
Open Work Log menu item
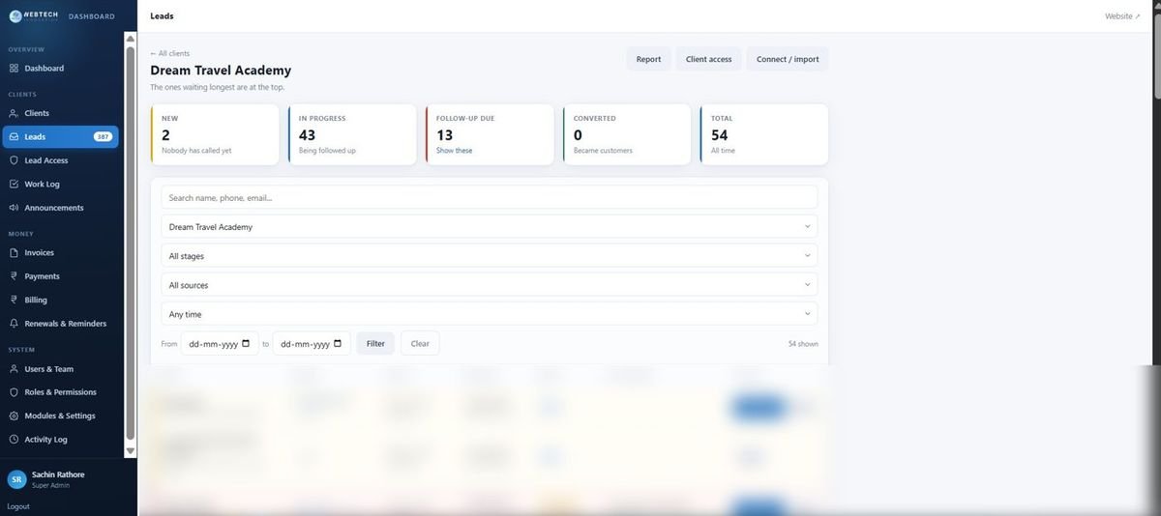[60, 184]
